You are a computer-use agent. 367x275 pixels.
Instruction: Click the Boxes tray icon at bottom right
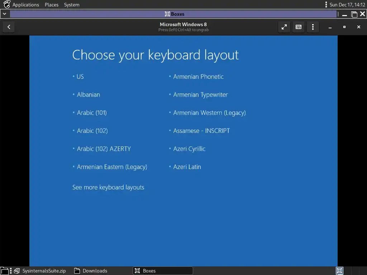click(x=339, y=271)
